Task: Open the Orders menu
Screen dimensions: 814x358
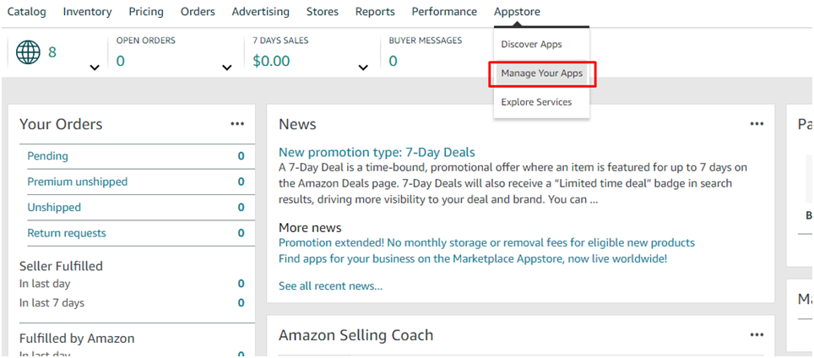Action: pyautogui.click(x=198, y=12)
